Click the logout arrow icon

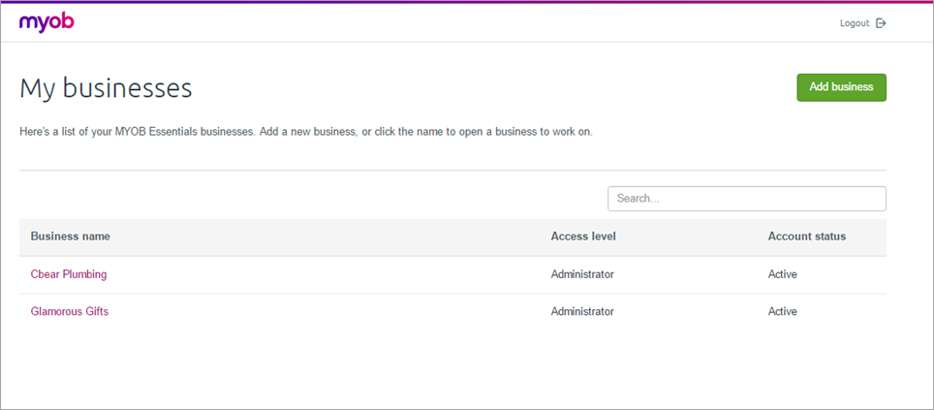[881, 23]
